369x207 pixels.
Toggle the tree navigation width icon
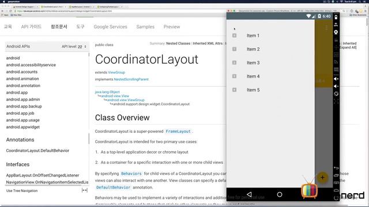pyautogui.click(x=85, y=190)
